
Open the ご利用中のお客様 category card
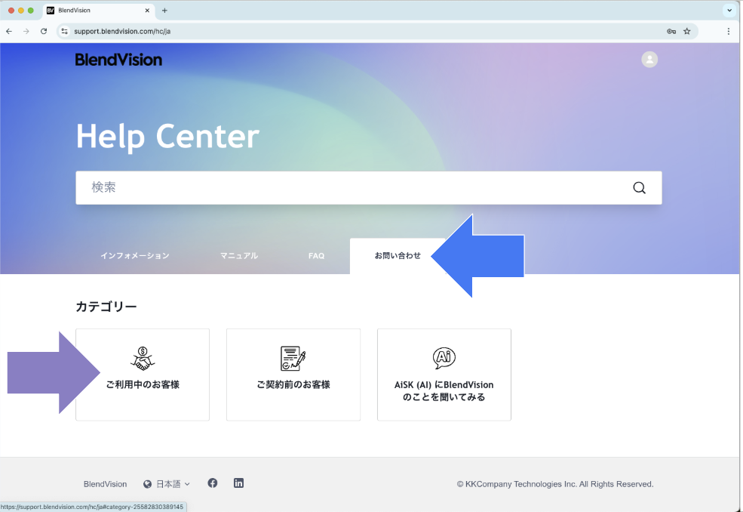pyautogui.click(x=143, y=375)
